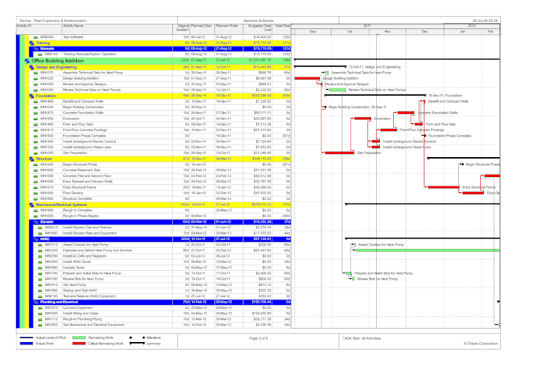Collapse the HVAC WBS band
Viewport: 537px width, 380px height.
click(36, 239)
